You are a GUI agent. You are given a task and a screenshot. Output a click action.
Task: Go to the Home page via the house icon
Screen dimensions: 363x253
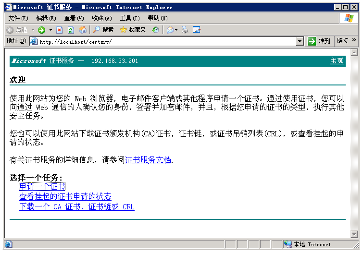(83, 30)
